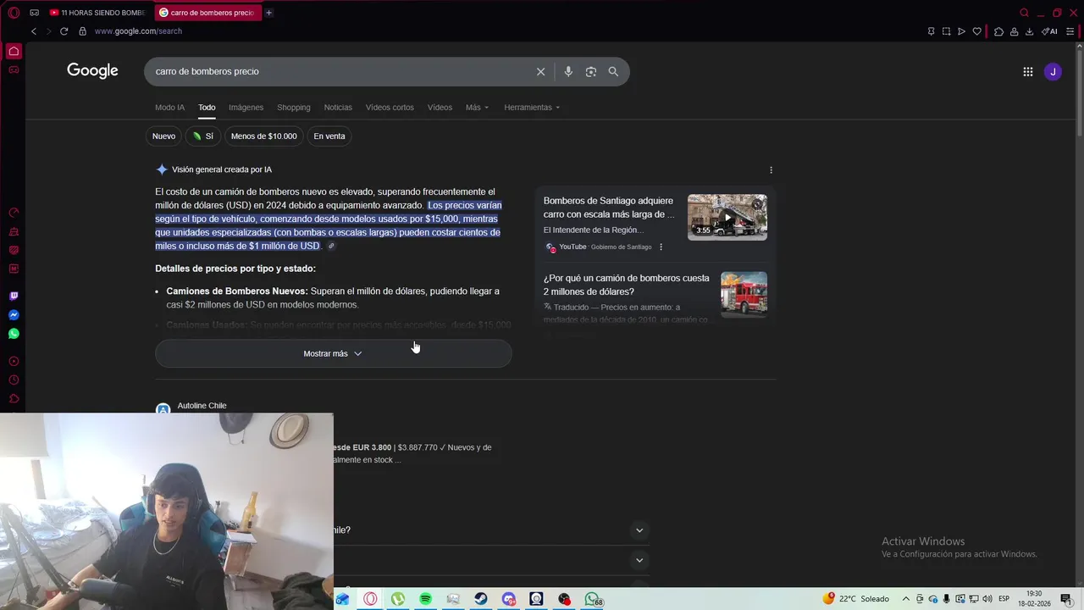The height and width of the screenshot is (610, 1084).
Task: Open the Opera GX main menu logo
Action: (x=14, y=13)
